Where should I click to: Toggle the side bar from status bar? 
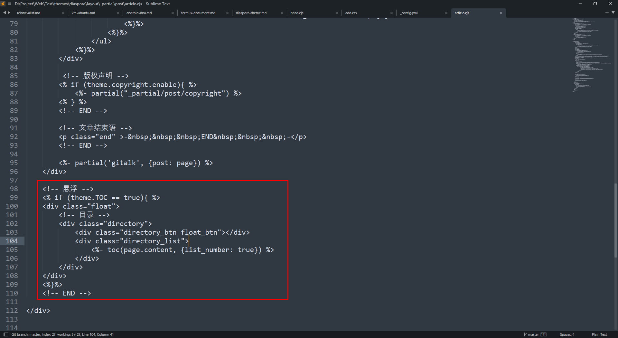[x=5, y=334]
